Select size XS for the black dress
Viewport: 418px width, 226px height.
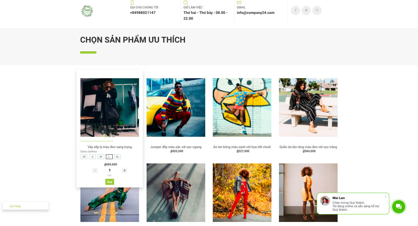[x=84, y=157]
